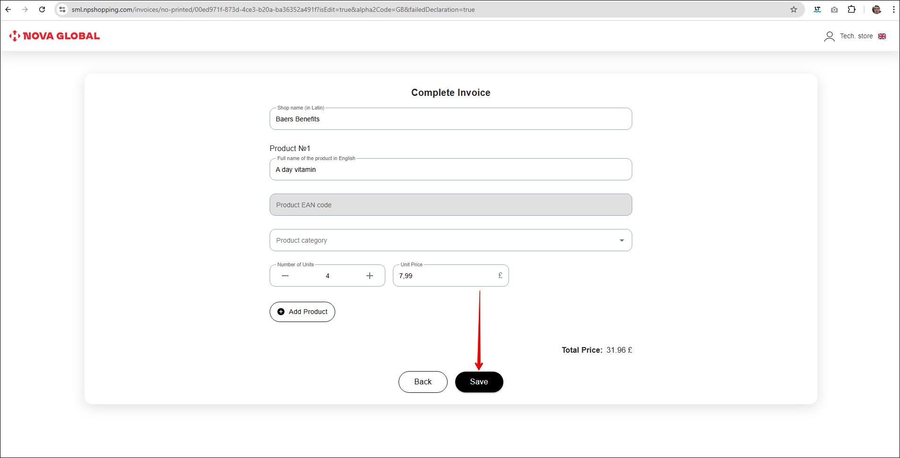Click the Add Product button
Viewport: 900px width, 458px height.
coord(302,312)
